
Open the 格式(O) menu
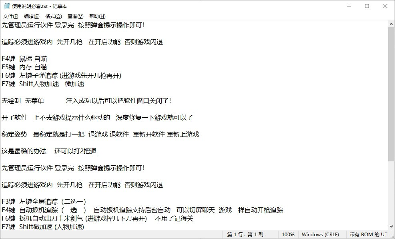point(53,16)
